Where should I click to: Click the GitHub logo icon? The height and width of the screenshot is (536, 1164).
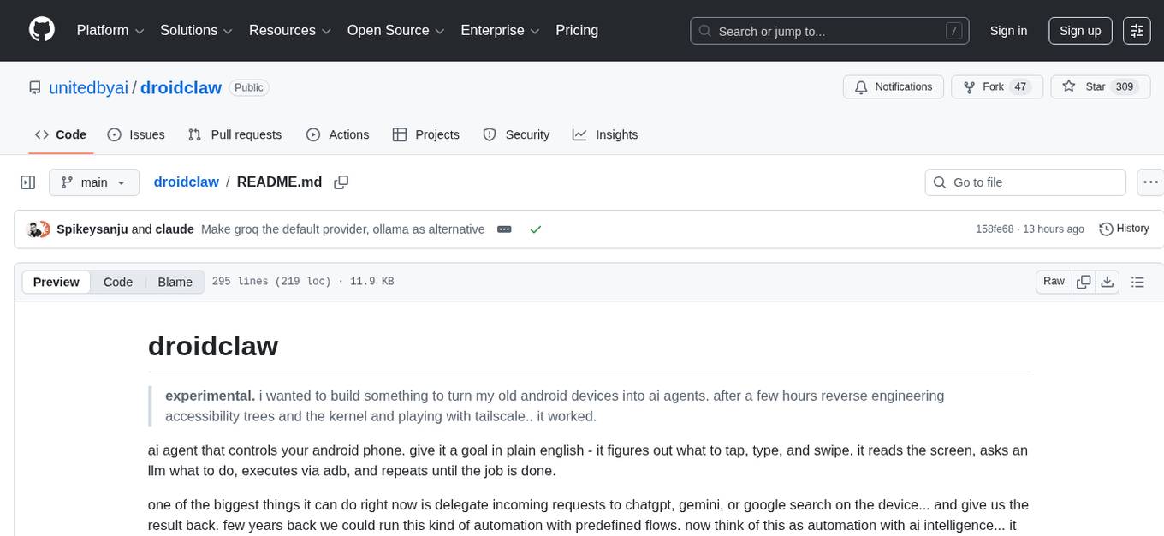click(42, 30)
